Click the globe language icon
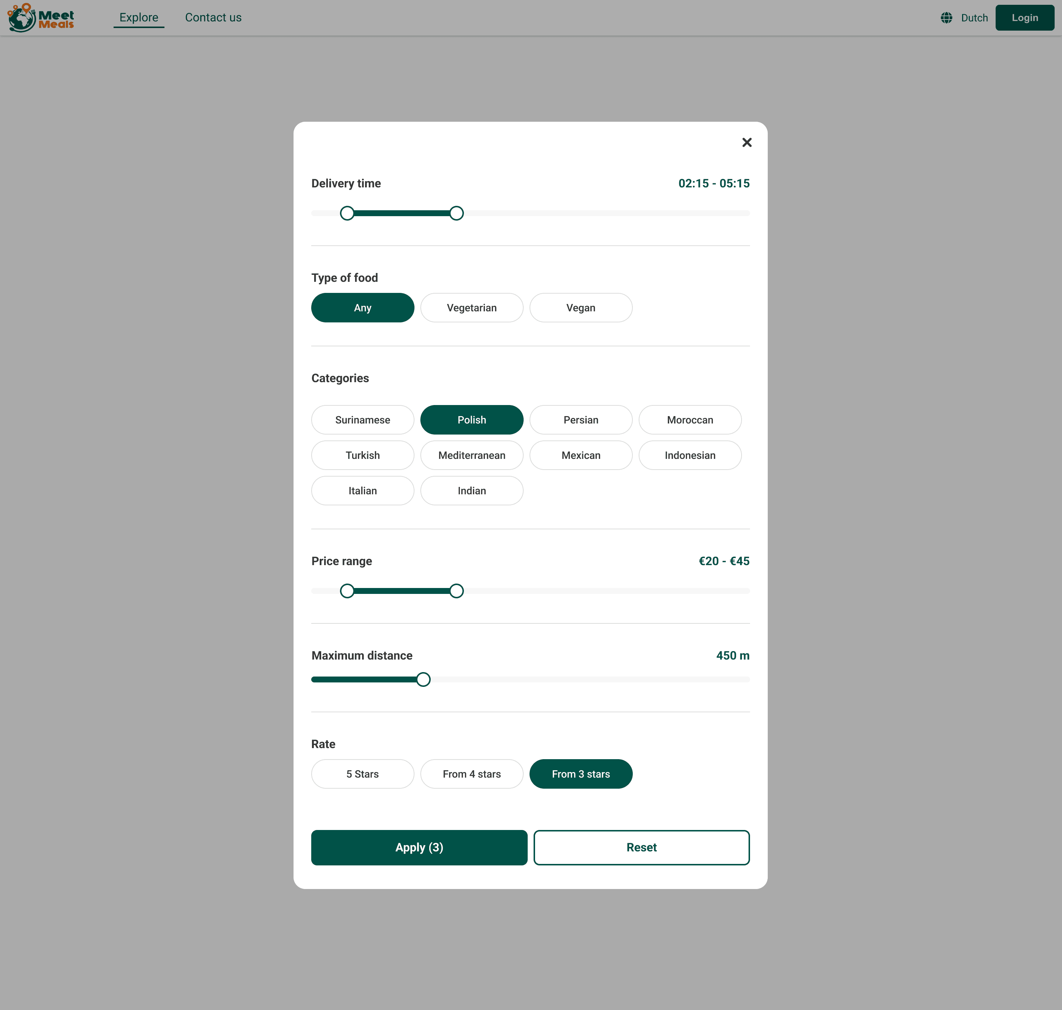Screen dimensions: 1062x1010 pyautogui.click(x=946, y=18)
